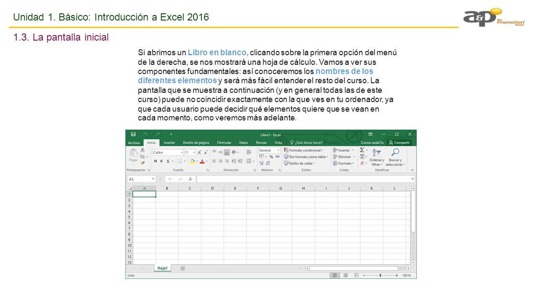Click the fill color paint bucket
Screen dimensions: 535x301
[x=192, y=161]
